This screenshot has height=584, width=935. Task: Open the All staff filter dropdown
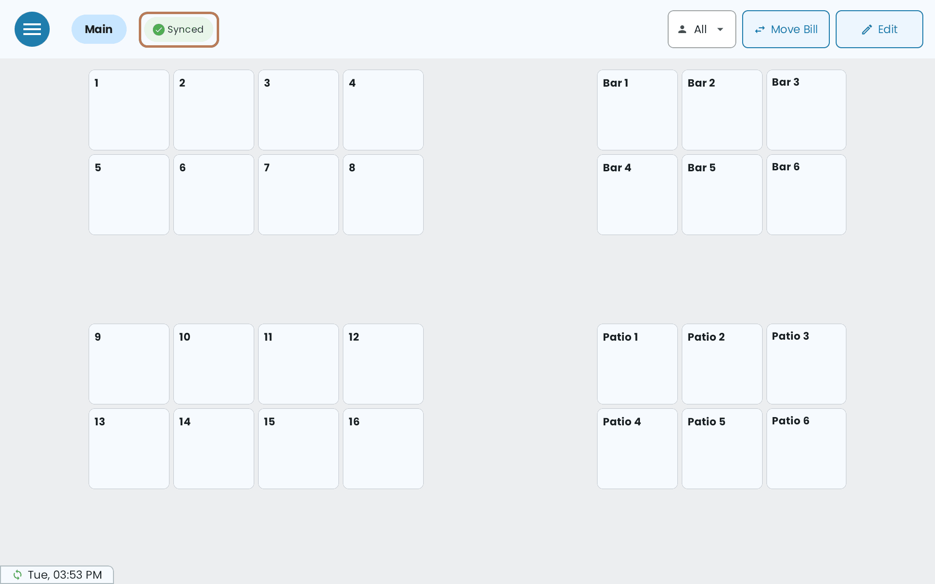click(x=702, y=29)
